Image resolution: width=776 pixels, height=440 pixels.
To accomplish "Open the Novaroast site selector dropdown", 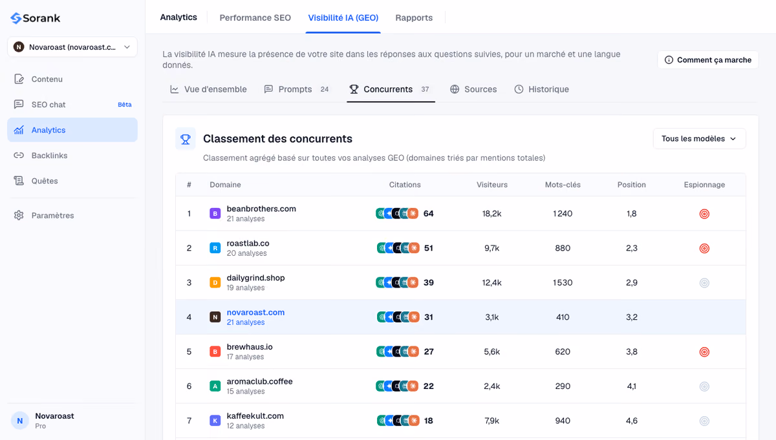I will click(72, 47).
